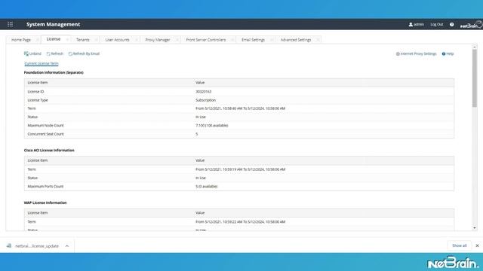Screen dimensions: 483x271
Task: Click the Current License Term link
Action: pyautogui.click(x=42, y=63)
